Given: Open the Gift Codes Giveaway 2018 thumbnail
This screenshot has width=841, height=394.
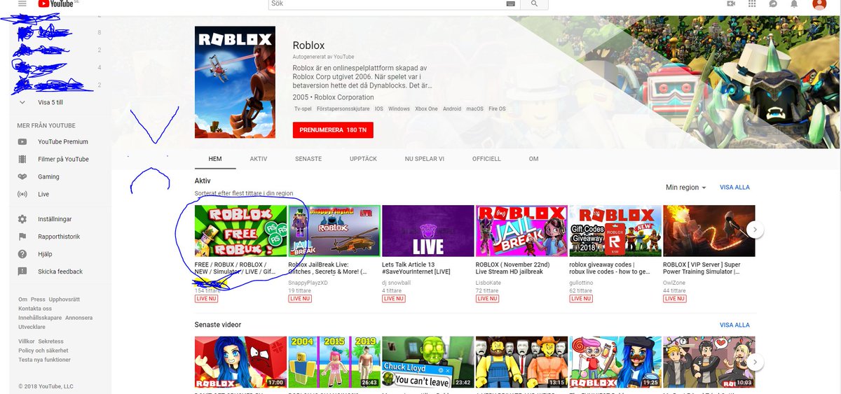Looking at the screenshot, I should tap(616, 231).
